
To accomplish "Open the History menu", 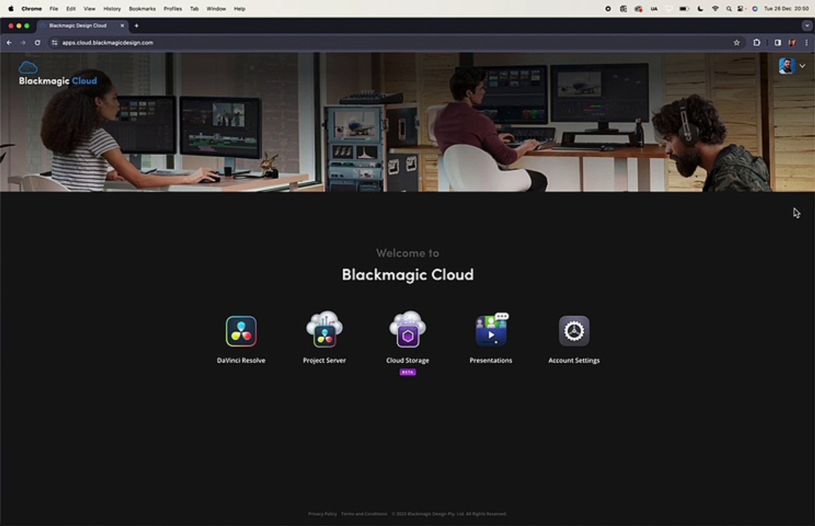I will tap(112, 9).
